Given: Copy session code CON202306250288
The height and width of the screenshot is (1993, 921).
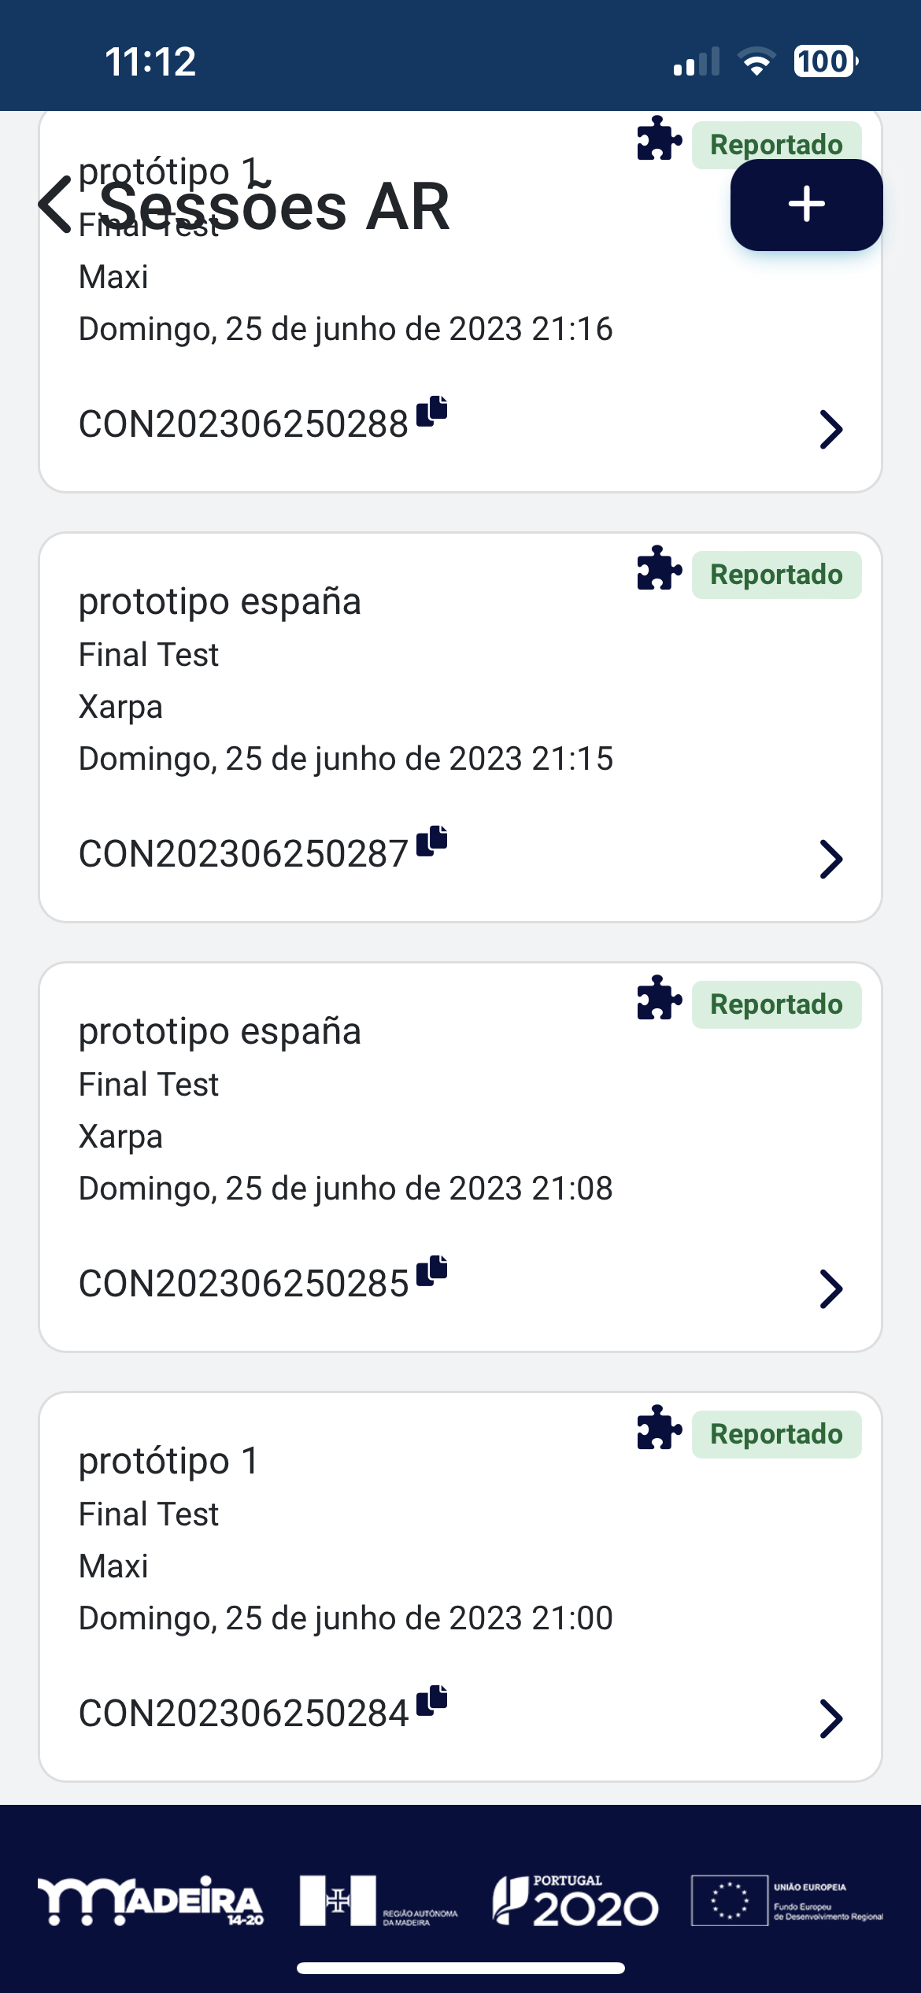Looking at the screenshot, I should pyautogui.click(x=432, y=411).
